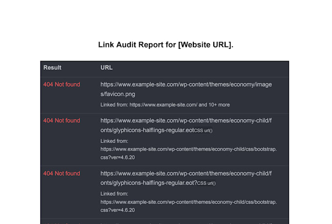Open the favicon.png broken URL link
332x224 pixels.
[x=186, y=89]
